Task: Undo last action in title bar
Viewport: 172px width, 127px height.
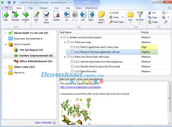Action: pyautogui.click(x=9, y=2)
